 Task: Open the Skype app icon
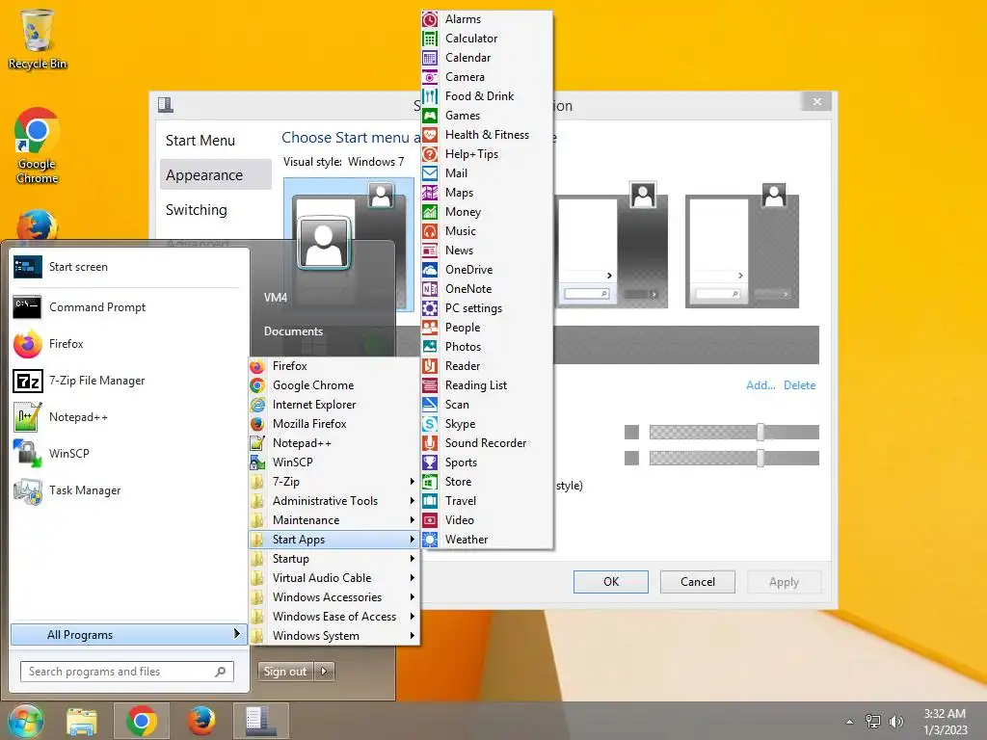(429, 424)
